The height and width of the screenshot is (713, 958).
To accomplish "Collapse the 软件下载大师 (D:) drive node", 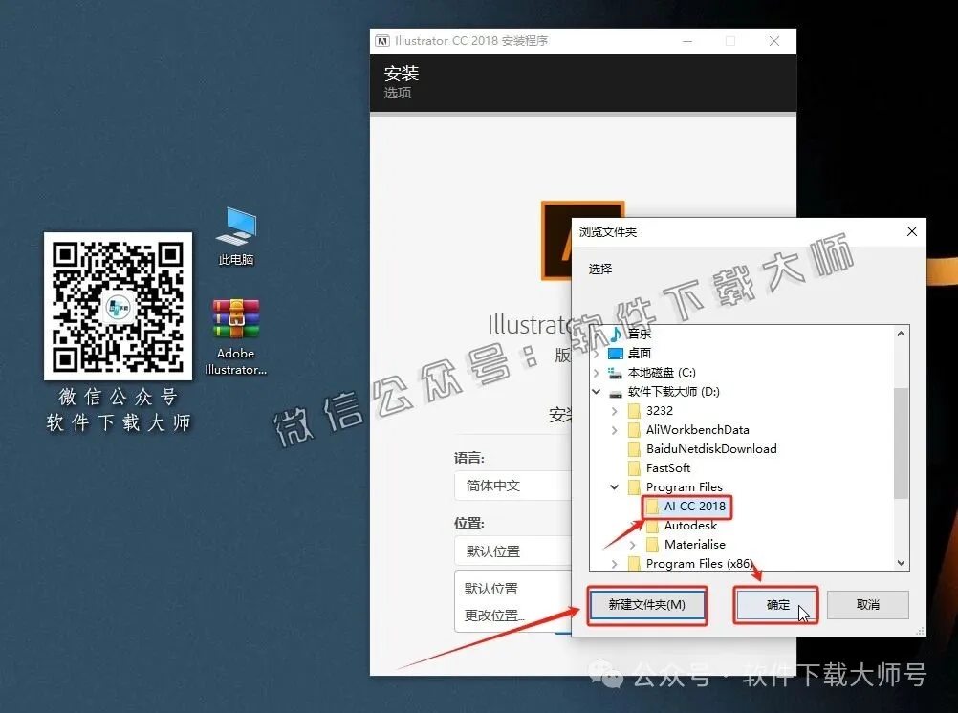I will [596, 391].
